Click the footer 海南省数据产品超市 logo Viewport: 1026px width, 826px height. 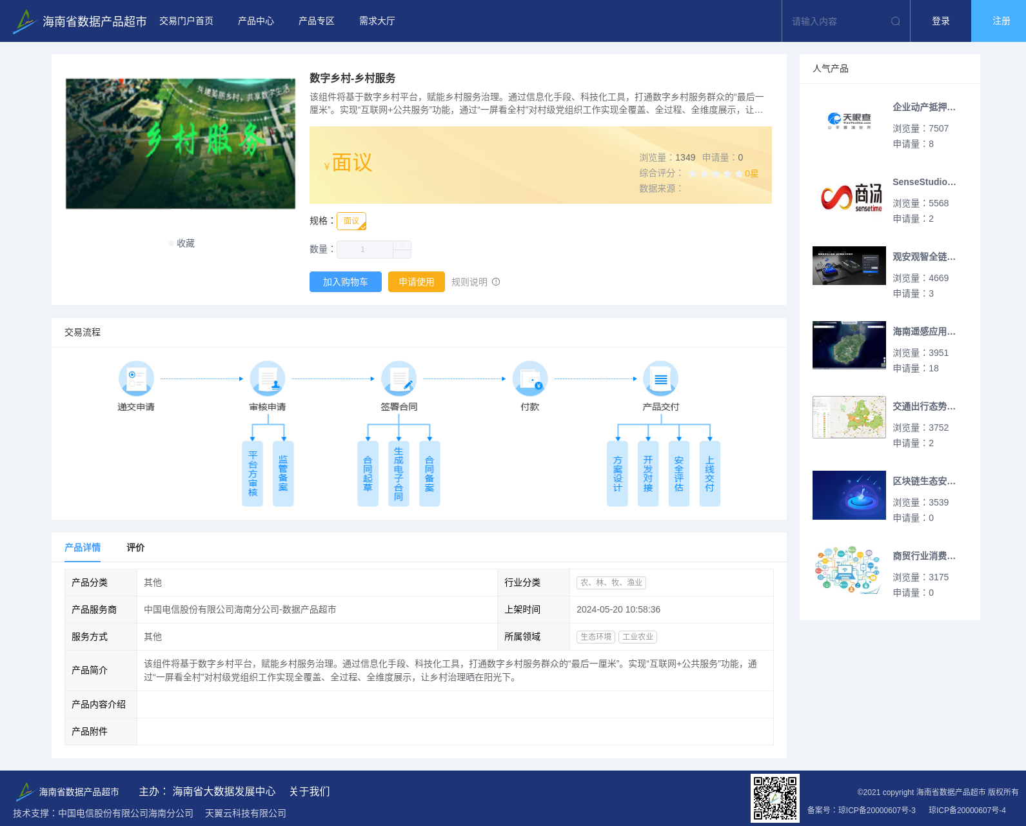coord(66,791)
